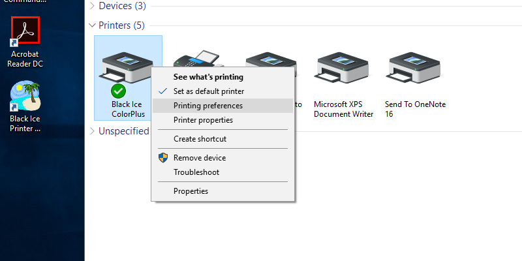Run Troubleshoot from context menu

(196, 172)
